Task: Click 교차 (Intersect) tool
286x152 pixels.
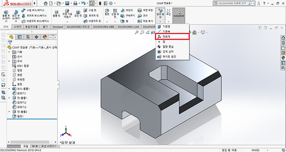Action: (x=143, y=16)
